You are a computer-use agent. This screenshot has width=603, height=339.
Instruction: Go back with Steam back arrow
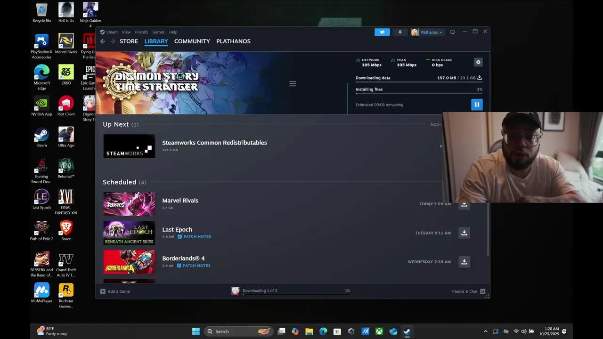[x=102, y=41]
